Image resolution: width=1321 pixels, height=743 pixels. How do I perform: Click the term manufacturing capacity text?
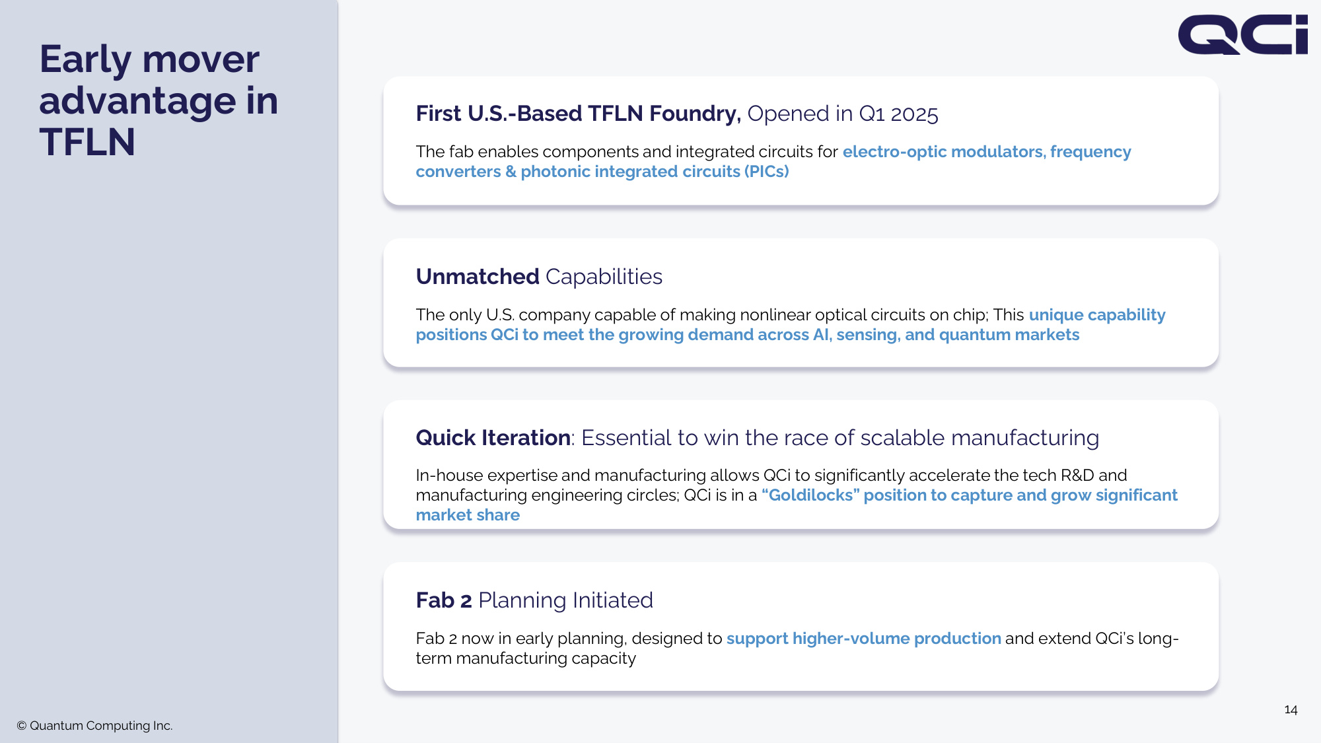526,658
